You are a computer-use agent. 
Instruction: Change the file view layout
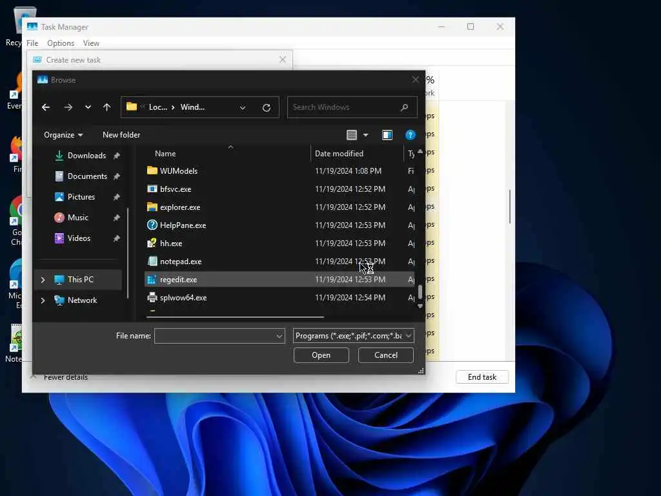coord(352,135)
